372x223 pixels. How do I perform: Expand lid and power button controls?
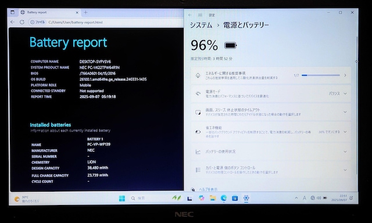pyautogui.click(x=271, y=170)
